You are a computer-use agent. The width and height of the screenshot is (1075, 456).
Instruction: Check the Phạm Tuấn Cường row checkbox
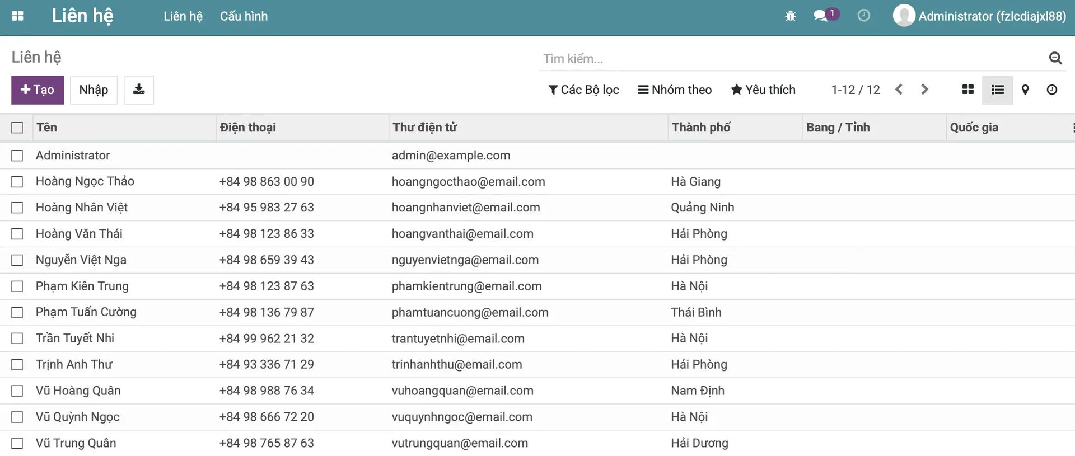click(x=17, y=312)
